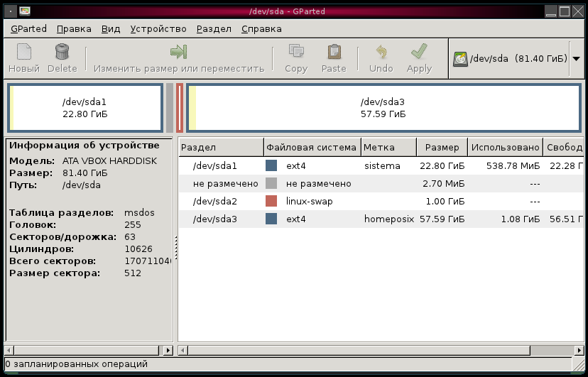Select the gray unallocated block in disk map
Viewport: 588px width, 377px height.
click(x=170, y=108)
